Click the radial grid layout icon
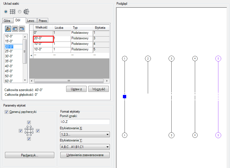 (x=26, y=12)
